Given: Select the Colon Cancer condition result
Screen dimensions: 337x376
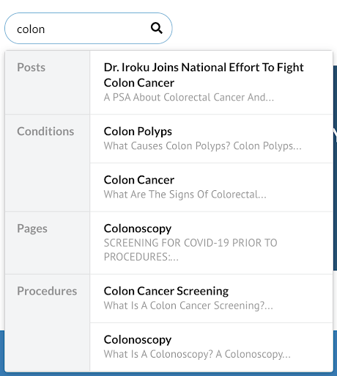Looking at the screenshot, I should click(211, 187).
